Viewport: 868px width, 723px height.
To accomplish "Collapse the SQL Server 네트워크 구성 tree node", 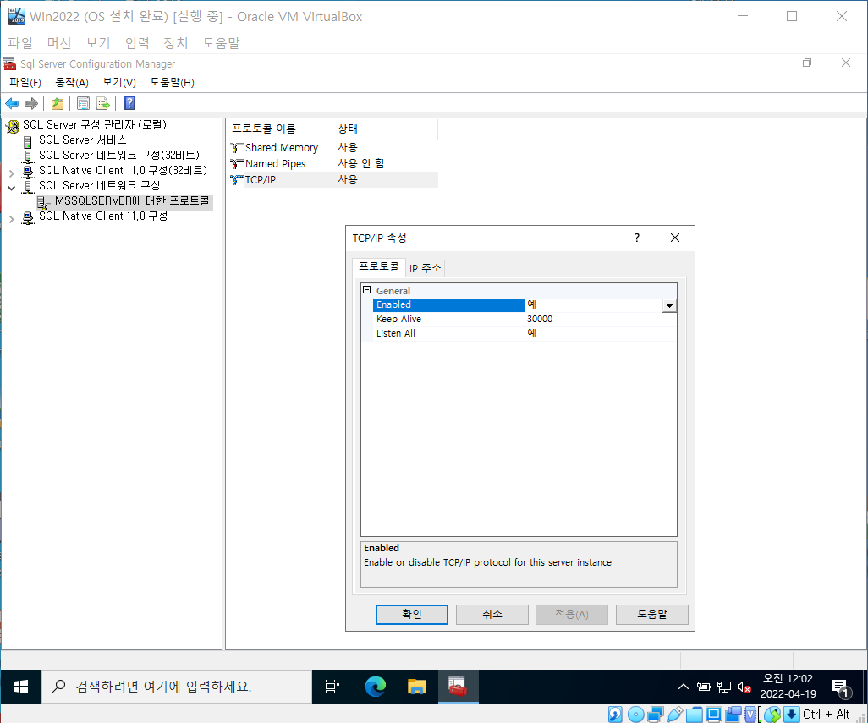I will tap(11, 188).
